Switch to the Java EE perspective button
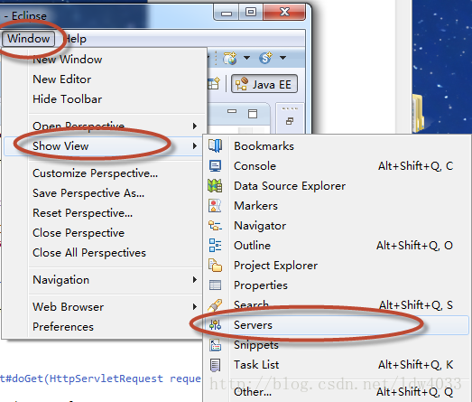Screen dimensions: 472x402 pyautogui.click(x=264, y=84)
